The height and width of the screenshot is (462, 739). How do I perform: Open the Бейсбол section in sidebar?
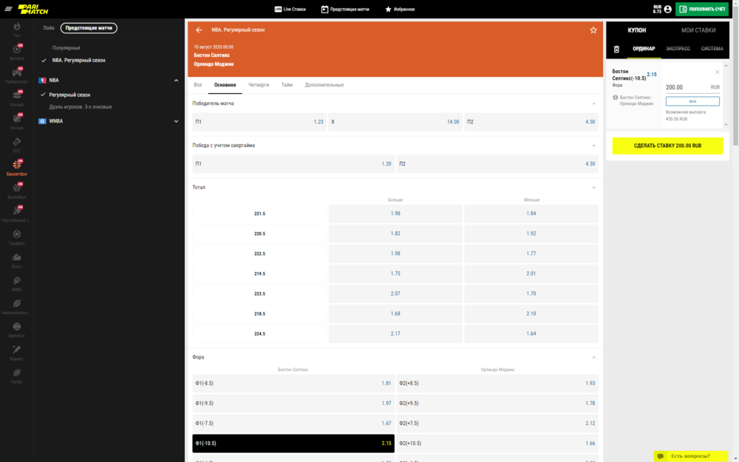16,330
